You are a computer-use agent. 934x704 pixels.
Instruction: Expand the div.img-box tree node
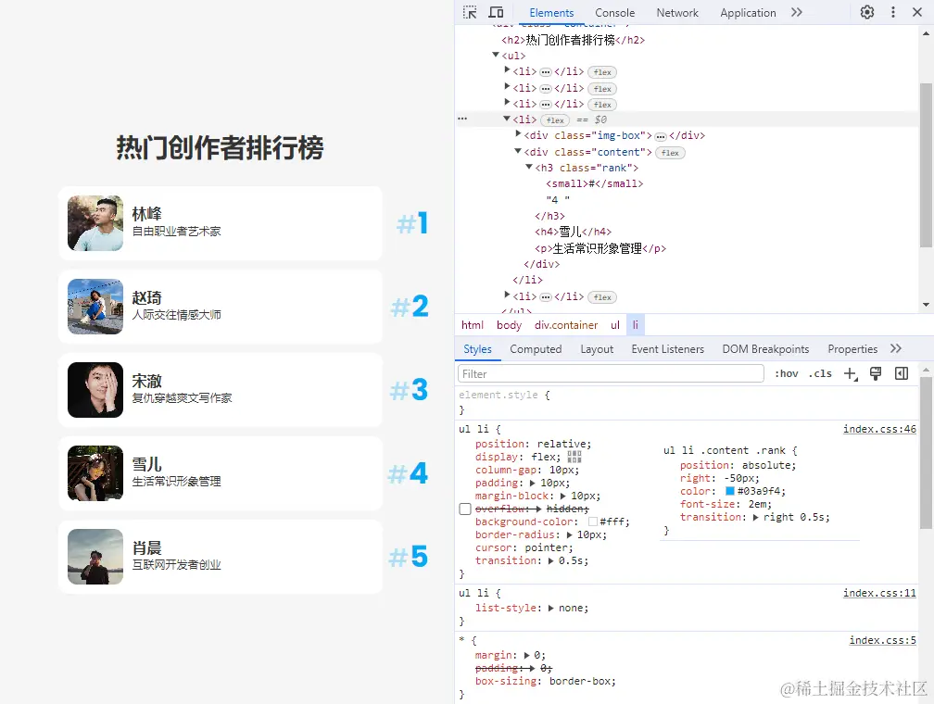tap(517, 135)
